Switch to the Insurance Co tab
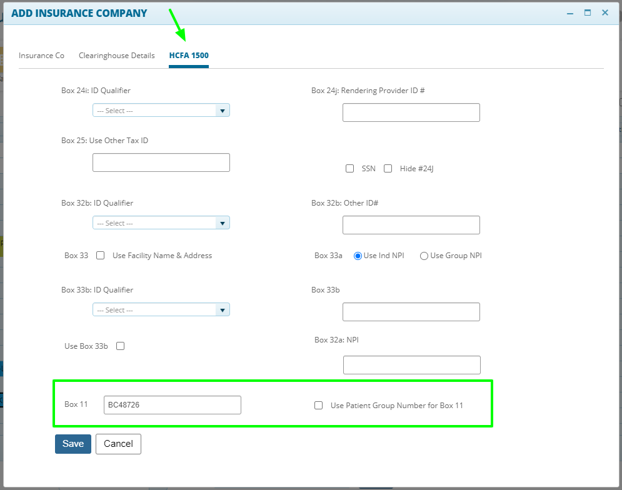The width and height of the screenshot is (622, 490). [41, 56]
